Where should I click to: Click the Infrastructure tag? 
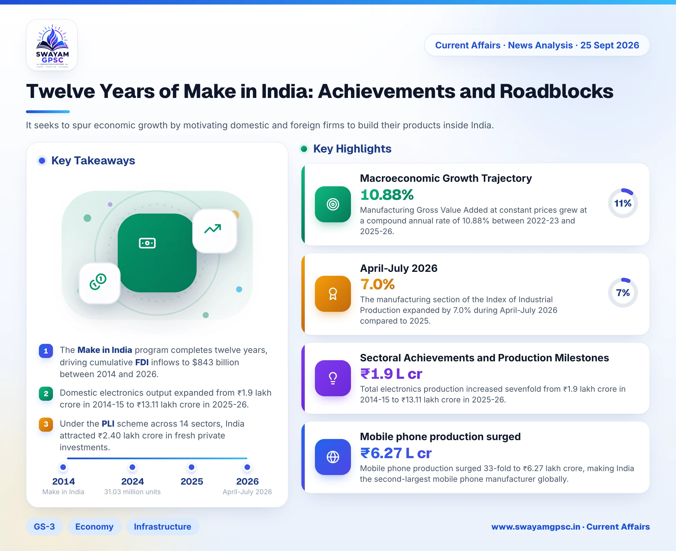[x=163, y=527]
